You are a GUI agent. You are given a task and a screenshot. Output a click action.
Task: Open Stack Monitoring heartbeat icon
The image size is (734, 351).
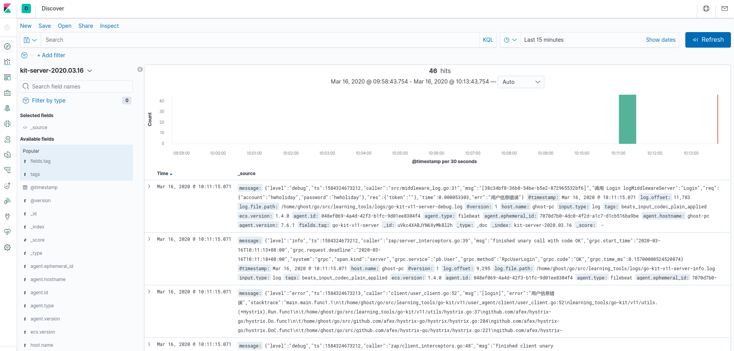(7, 232)
